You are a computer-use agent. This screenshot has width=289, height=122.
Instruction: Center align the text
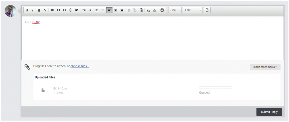tap(115, 10)
